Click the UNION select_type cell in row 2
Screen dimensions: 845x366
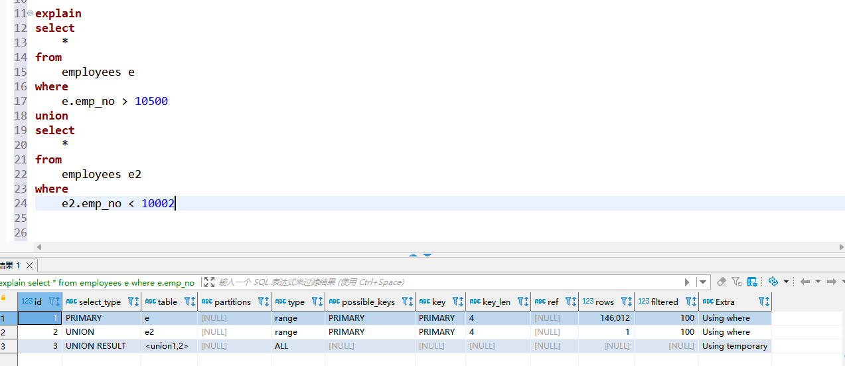coord(101,332)
